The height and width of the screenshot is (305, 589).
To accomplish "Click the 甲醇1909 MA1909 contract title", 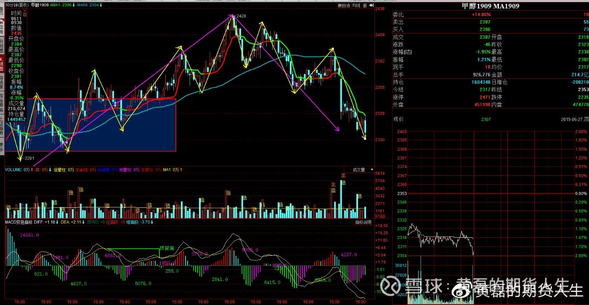I will (x=491, y=6).
